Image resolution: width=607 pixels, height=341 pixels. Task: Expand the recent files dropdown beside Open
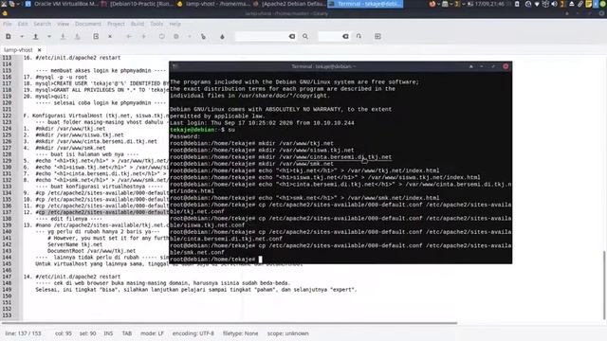pyautogui.click(x=49, y=36)
